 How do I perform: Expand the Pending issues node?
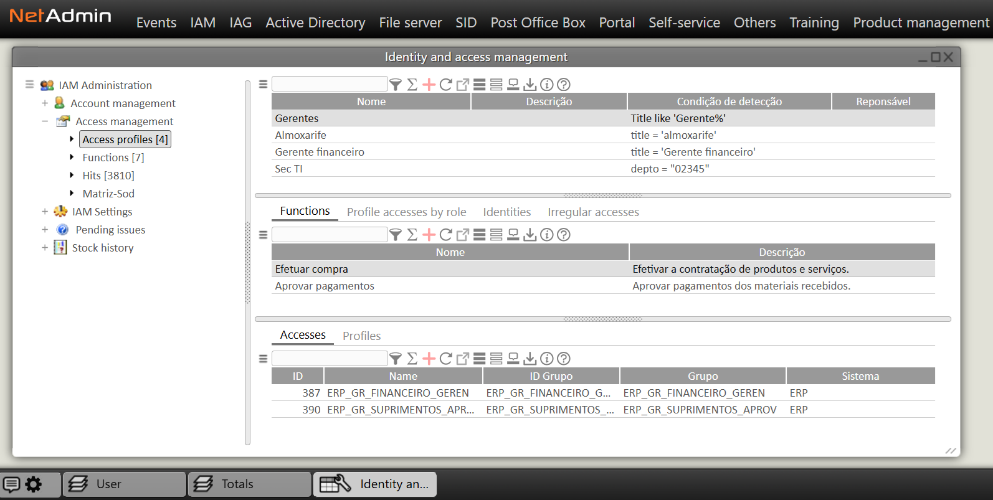[x=45, y=230]
